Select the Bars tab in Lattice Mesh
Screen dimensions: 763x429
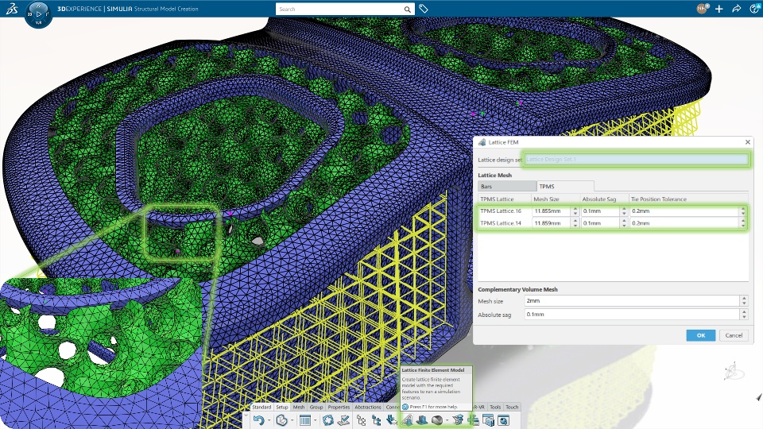pos(507,186)
